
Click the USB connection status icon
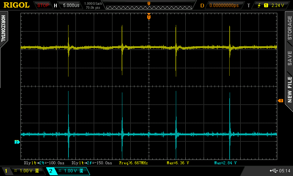[273, 170]
